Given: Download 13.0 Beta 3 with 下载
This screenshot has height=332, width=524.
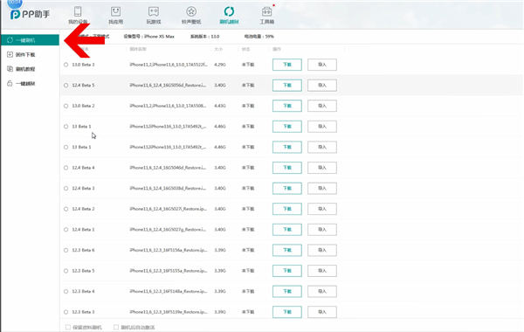Looking at the screenshot, I should [x=287, y=65].
